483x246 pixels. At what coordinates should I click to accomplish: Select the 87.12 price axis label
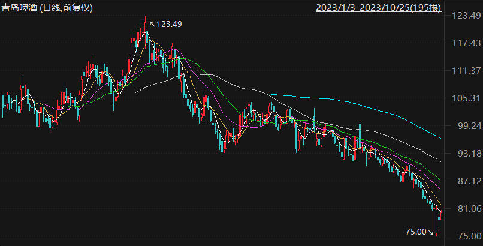point(469,181)
